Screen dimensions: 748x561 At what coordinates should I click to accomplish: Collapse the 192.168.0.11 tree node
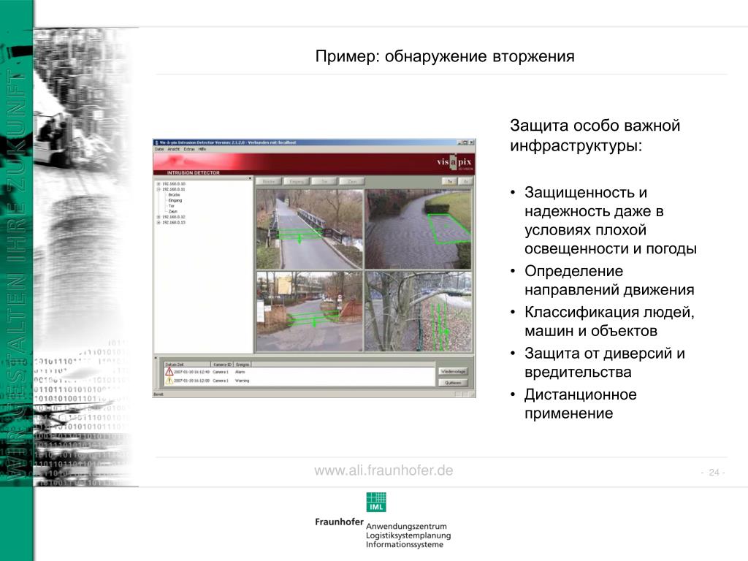click(159, 189)
